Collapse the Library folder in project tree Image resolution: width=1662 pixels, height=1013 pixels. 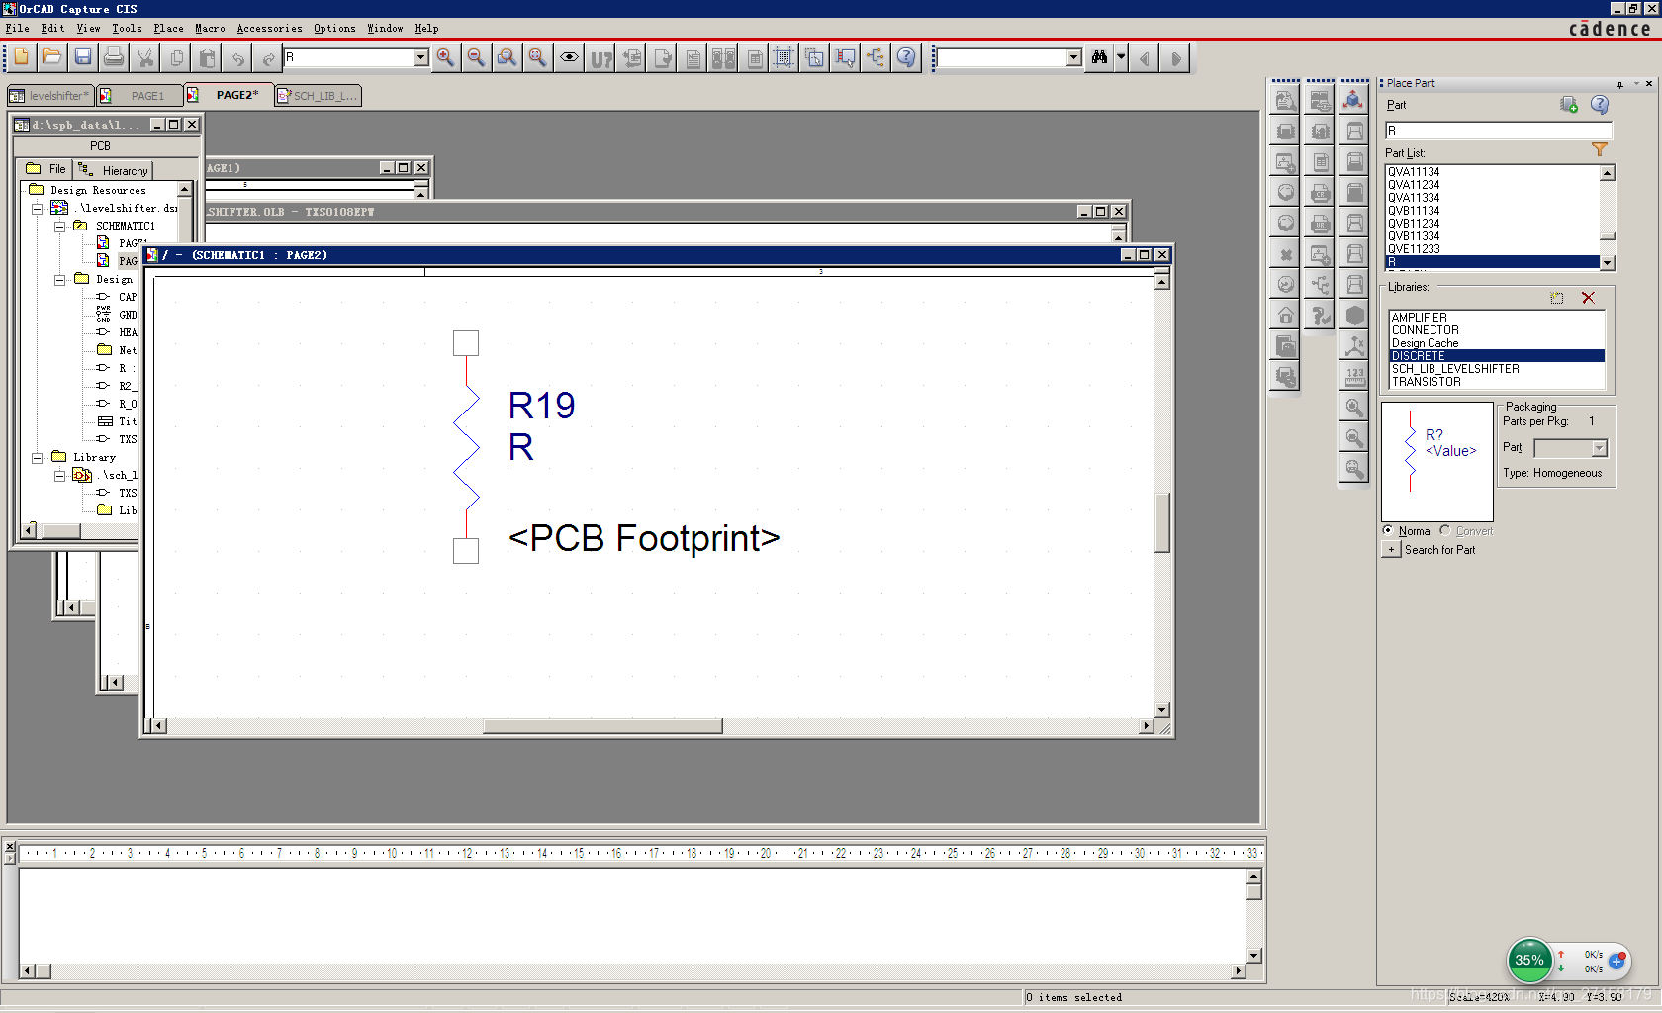[x=37, y=458]
